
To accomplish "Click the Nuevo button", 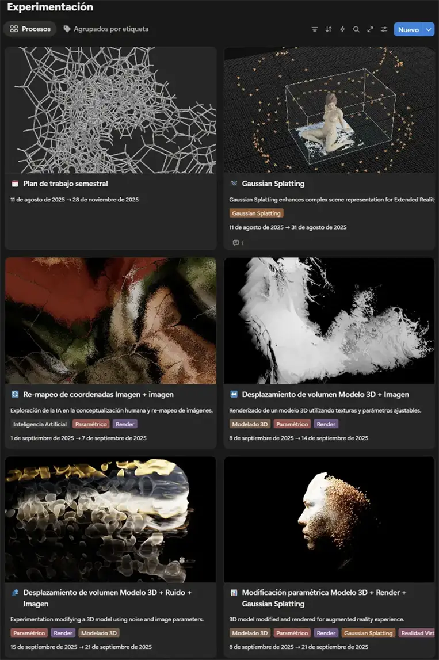I will (409, 29).
